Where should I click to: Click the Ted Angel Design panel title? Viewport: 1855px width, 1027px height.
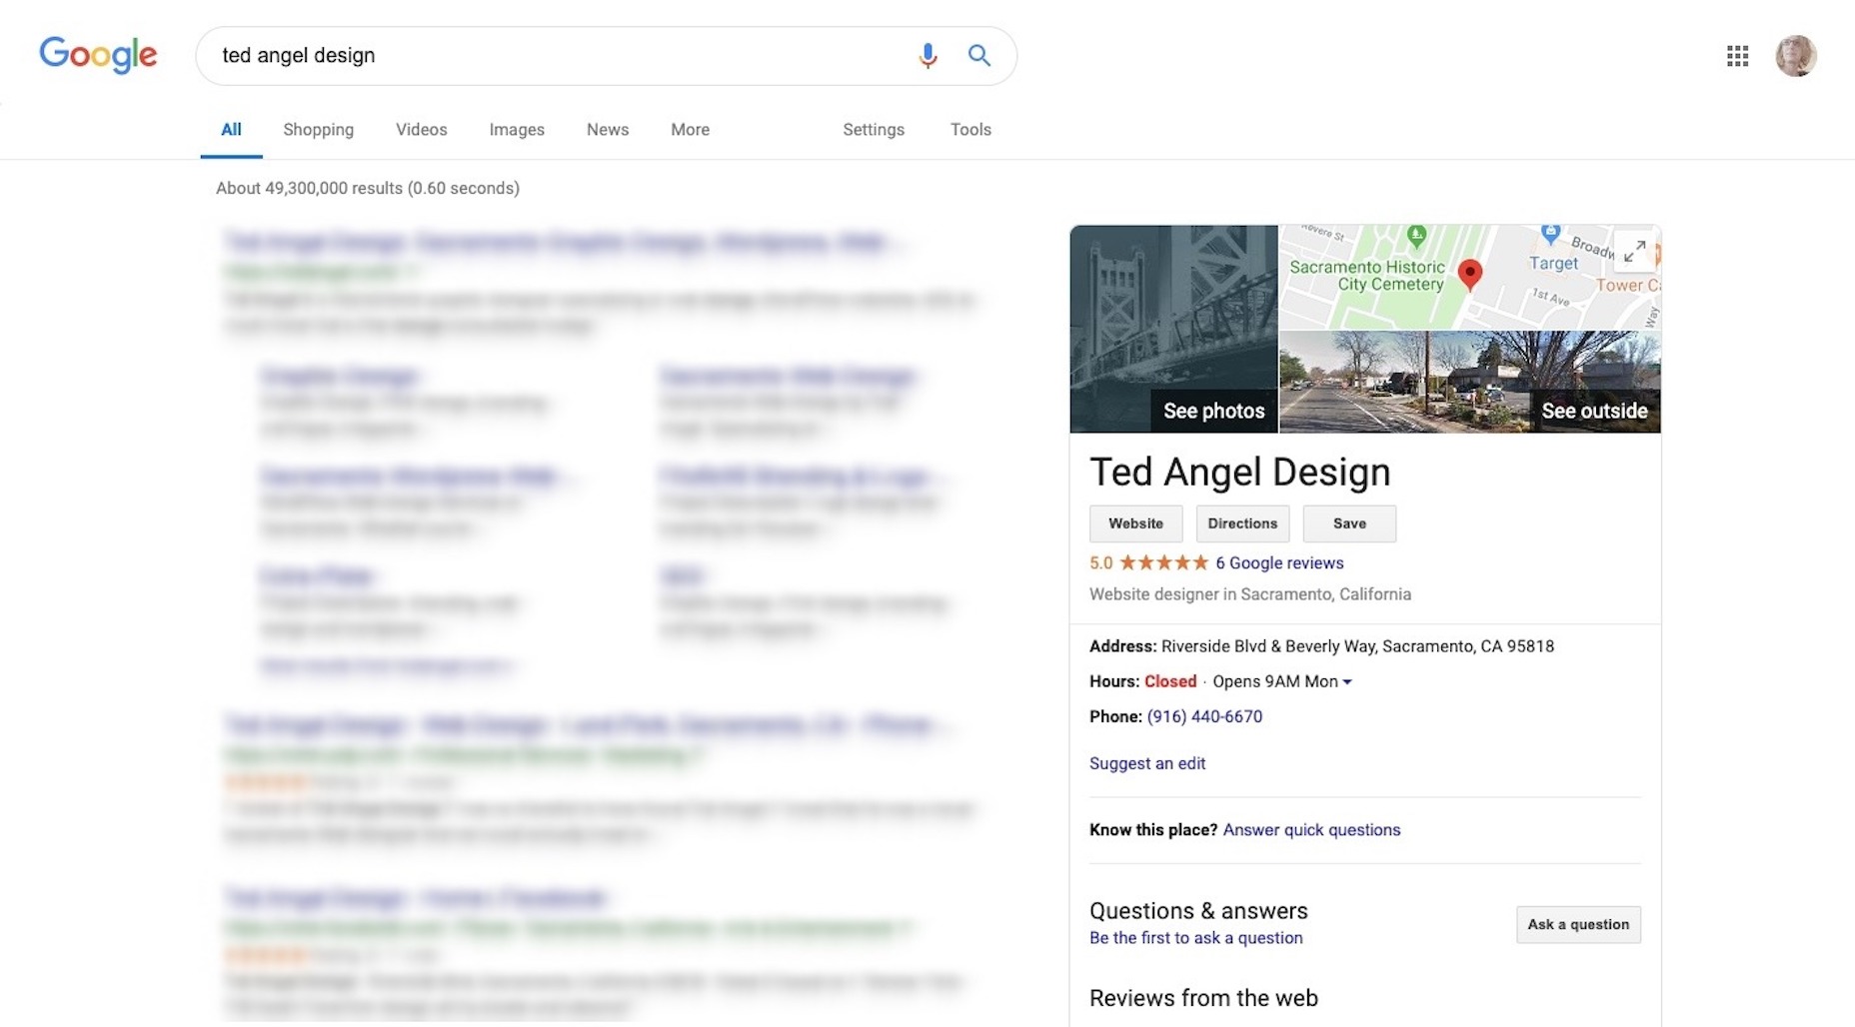coord(1239,472)
